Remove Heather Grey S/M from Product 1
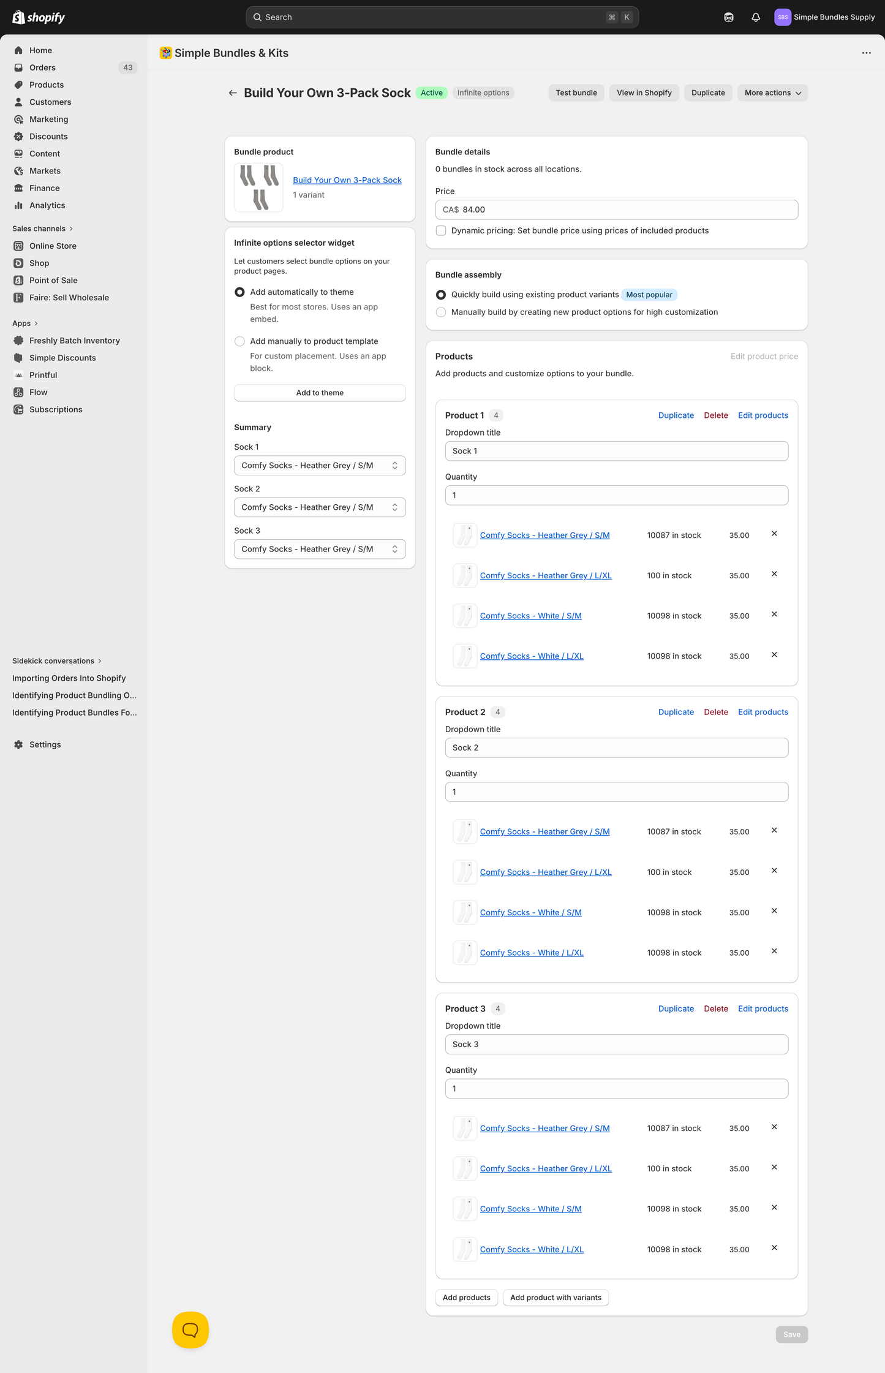 [774, 534]
